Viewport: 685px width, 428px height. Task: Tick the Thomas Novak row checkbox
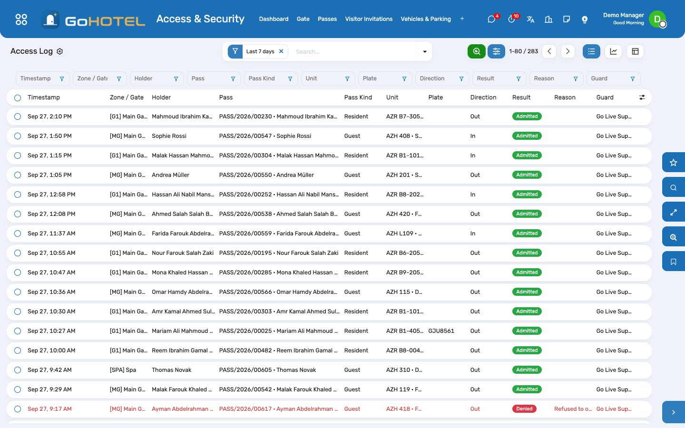click(x=18, y=370)
